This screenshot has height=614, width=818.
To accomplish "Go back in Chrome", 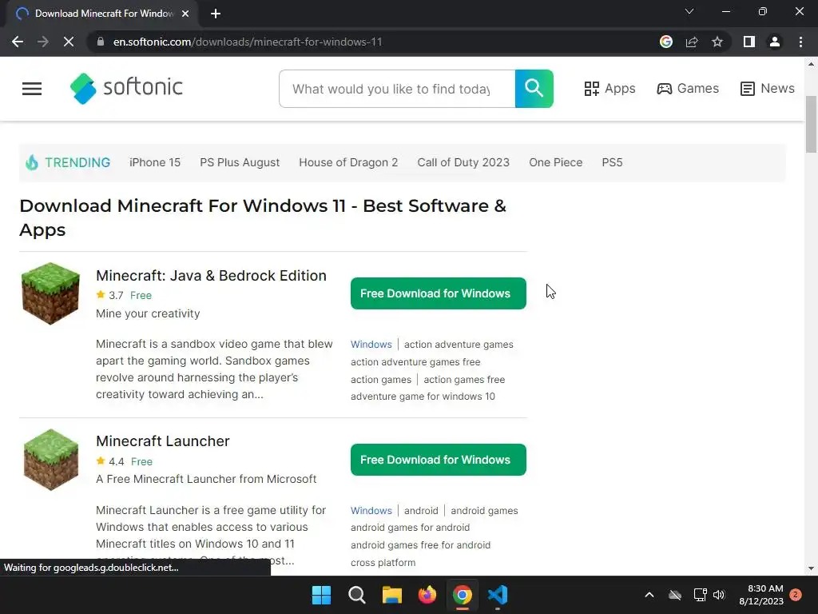I will 18,42.
